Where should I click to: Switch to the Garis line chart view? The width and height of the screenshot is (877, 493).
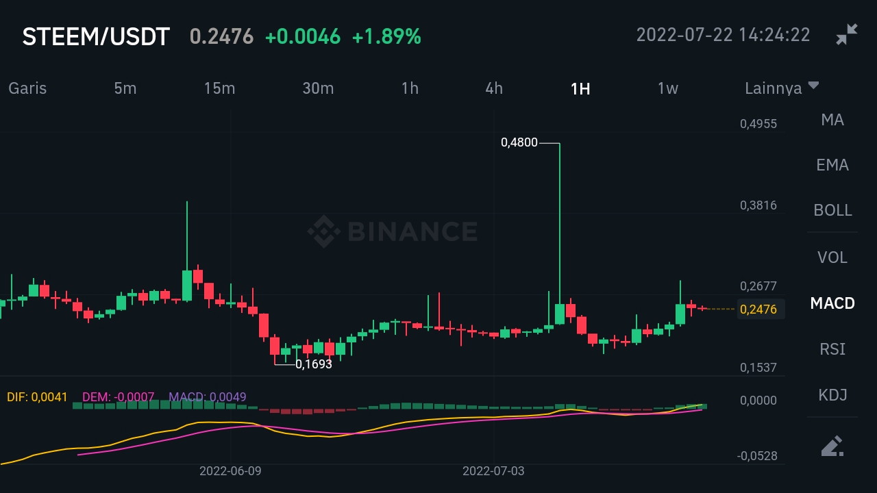[27, 88]
